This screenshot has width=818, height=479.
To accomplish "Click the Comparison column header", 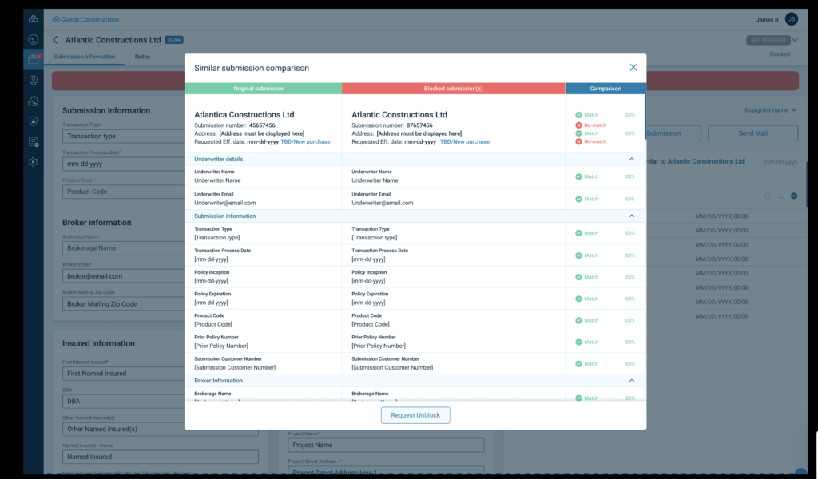I will [x=606, y=89].
